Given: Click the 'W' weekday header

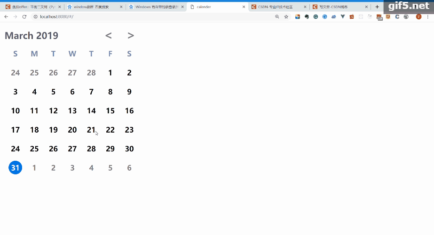Looking at the screenshot, I should [72, 54].
